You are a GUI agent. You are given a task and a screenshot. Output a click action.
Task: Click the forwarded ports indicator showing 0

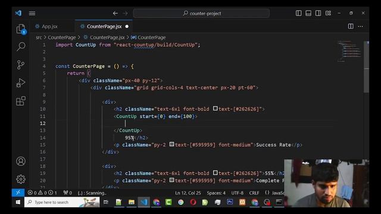pos(67,193)
